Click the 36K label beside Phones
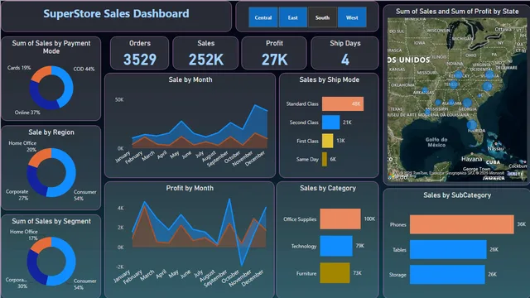530x298 pixels. [521, 224]
